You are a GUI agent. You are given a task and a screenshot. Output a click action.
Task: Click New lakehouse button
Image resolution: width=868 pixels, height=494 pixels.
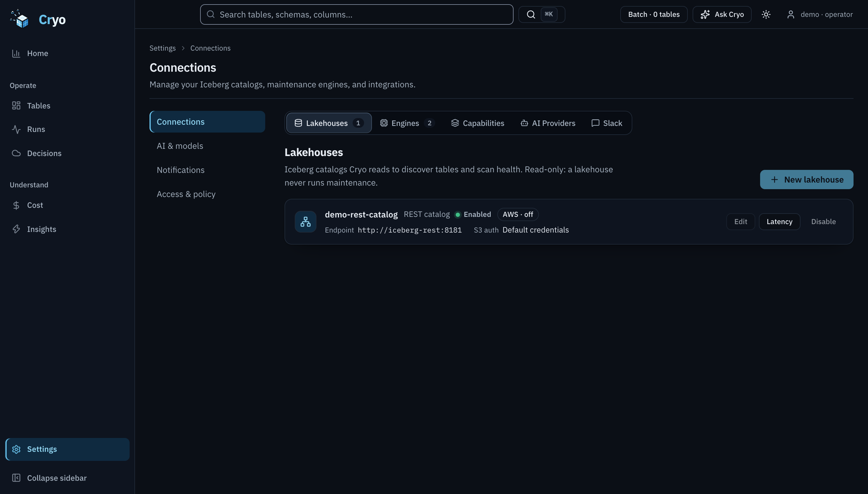click(x=806, y=180)
